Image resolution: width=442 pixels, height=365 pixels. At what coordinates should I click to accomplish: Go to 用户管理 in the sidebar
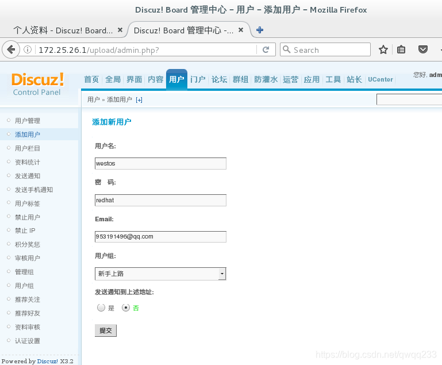pyautogui.click(x=28, y=121)
